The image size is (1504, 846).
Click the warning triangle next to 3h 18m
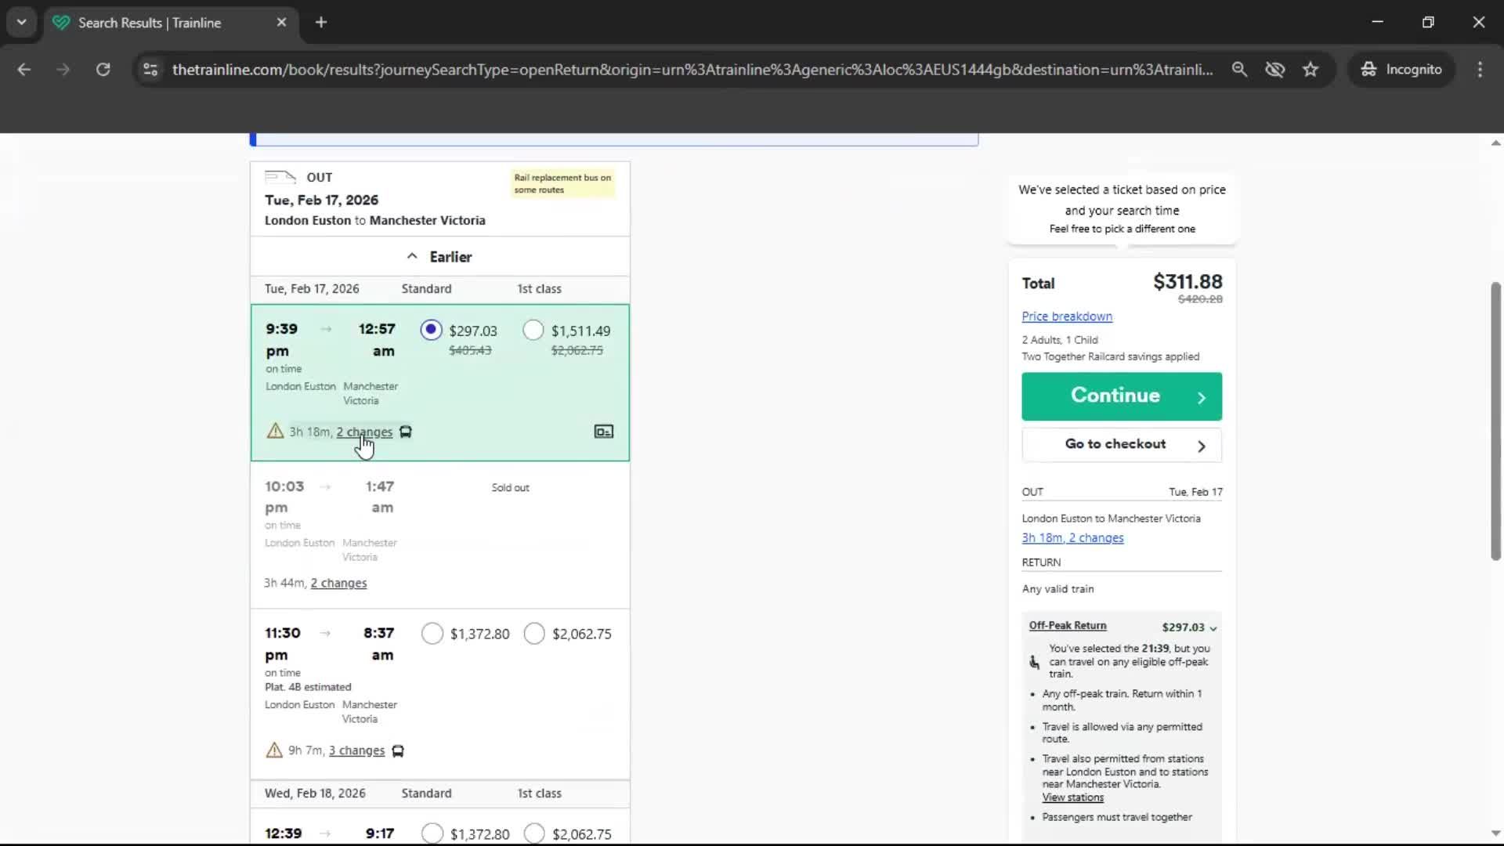(x=275, y=432)
